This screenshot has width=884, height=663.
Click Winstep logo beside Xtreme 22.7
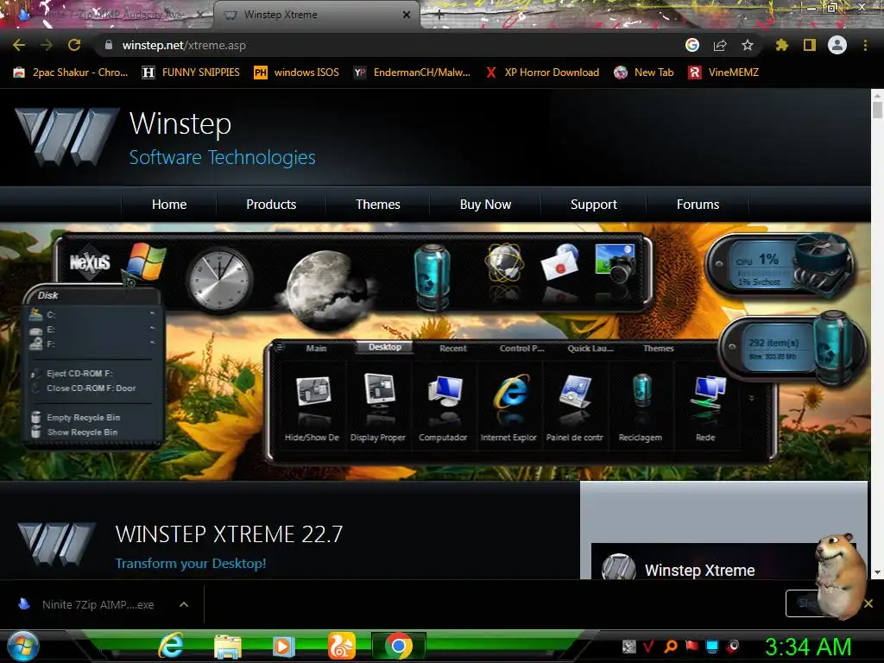pos(56,545)
